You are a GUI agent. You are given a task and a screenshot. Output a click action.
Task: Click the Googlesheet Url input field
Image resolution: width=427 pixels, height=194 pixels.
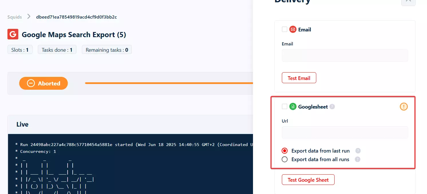345,133
